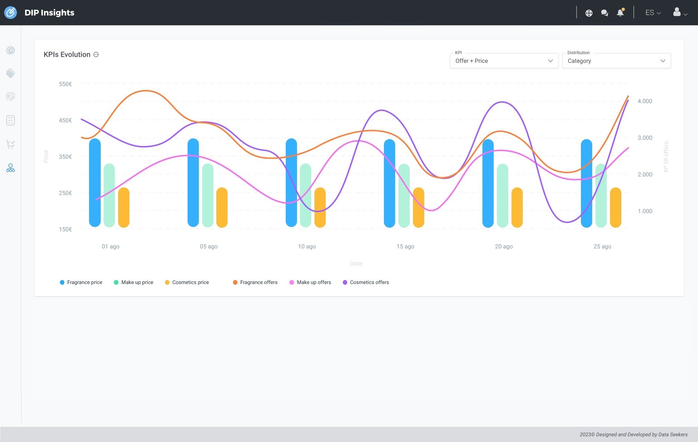Viewport: 698px width, 442px height.
Task: Toggle Fragrance price legend series
Action: pos(81,282)
